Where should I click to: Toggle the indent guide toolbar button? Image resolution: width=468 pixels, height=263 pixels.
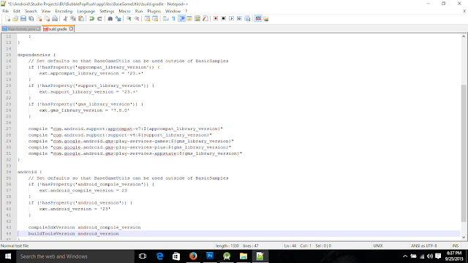tap(182, 19)
